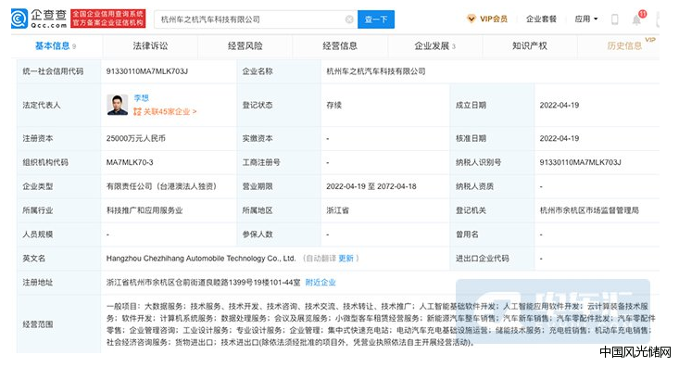The height and width of the screenshot is (380, 679).
Task: Switch to the 经营信息 tab
Action: (x=340, y=46)
